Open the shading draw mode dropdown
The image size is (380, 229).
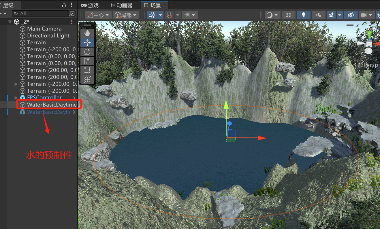point(272,15)
